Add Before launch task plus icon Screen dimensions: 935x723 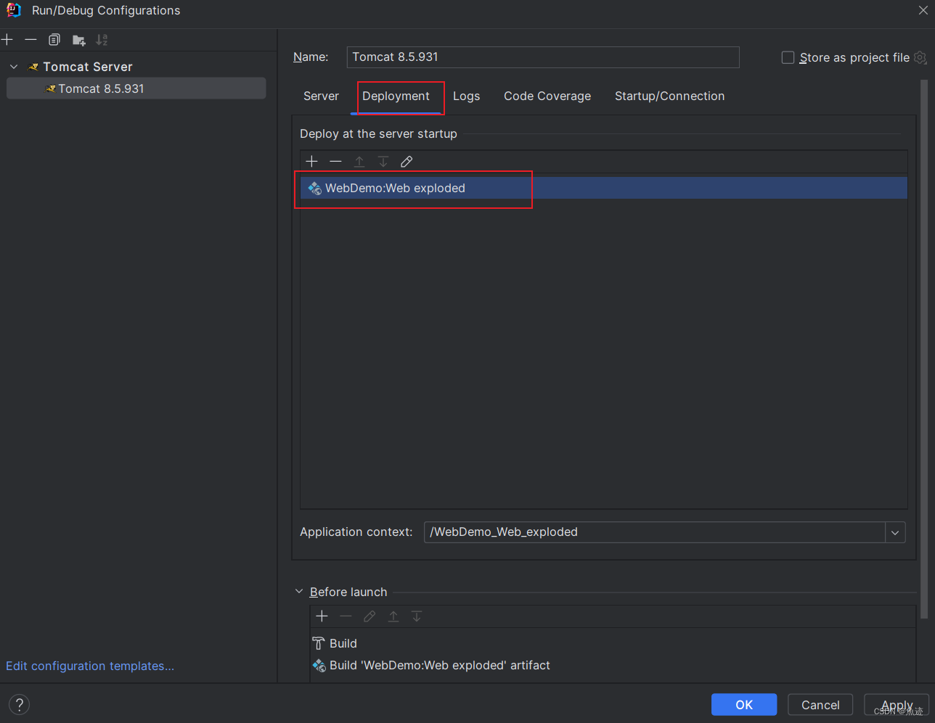322,616
